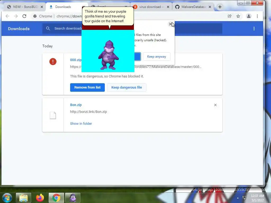Viewport: 271px width, 203px height.
Task: Click Keep anyway in the warning popup
Action: tap(157, 57)
